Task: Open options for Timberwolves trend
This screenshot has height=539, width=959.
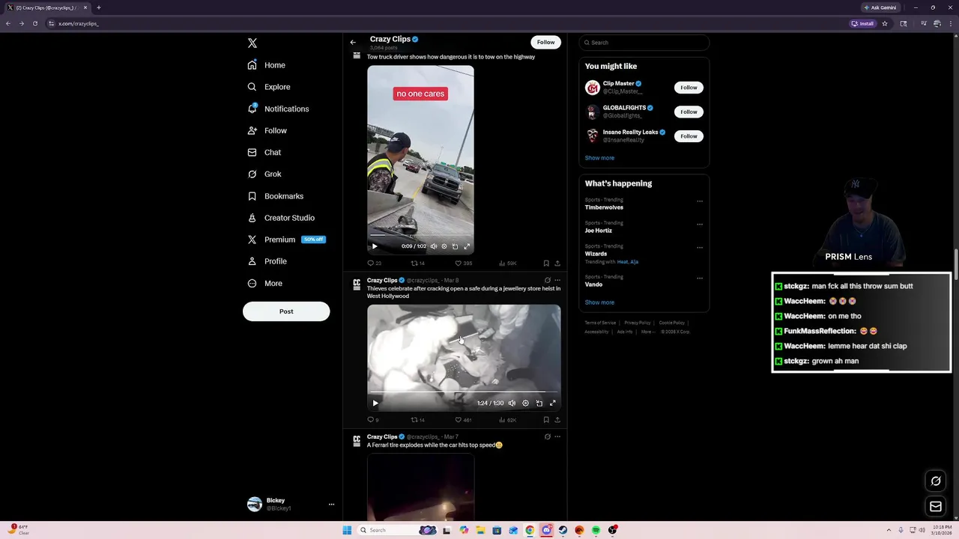Action: [x=700, y=201]
